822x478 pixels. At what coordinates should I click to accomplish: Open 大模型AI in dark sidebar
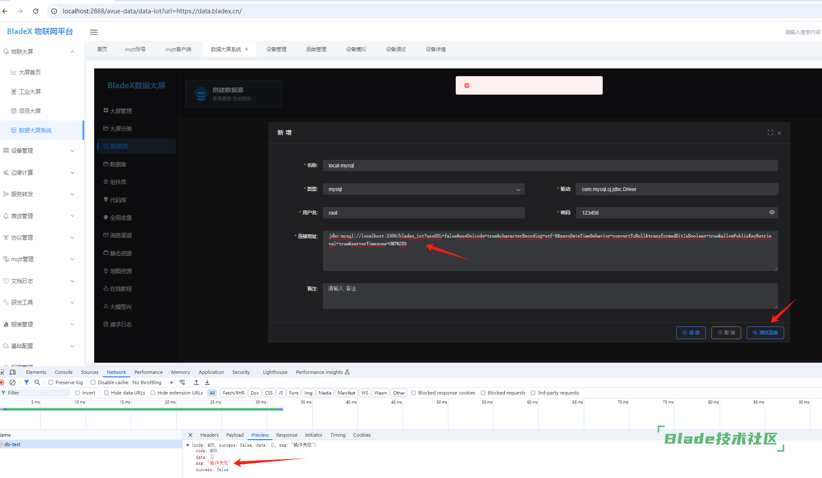click(x=117, y=307)
